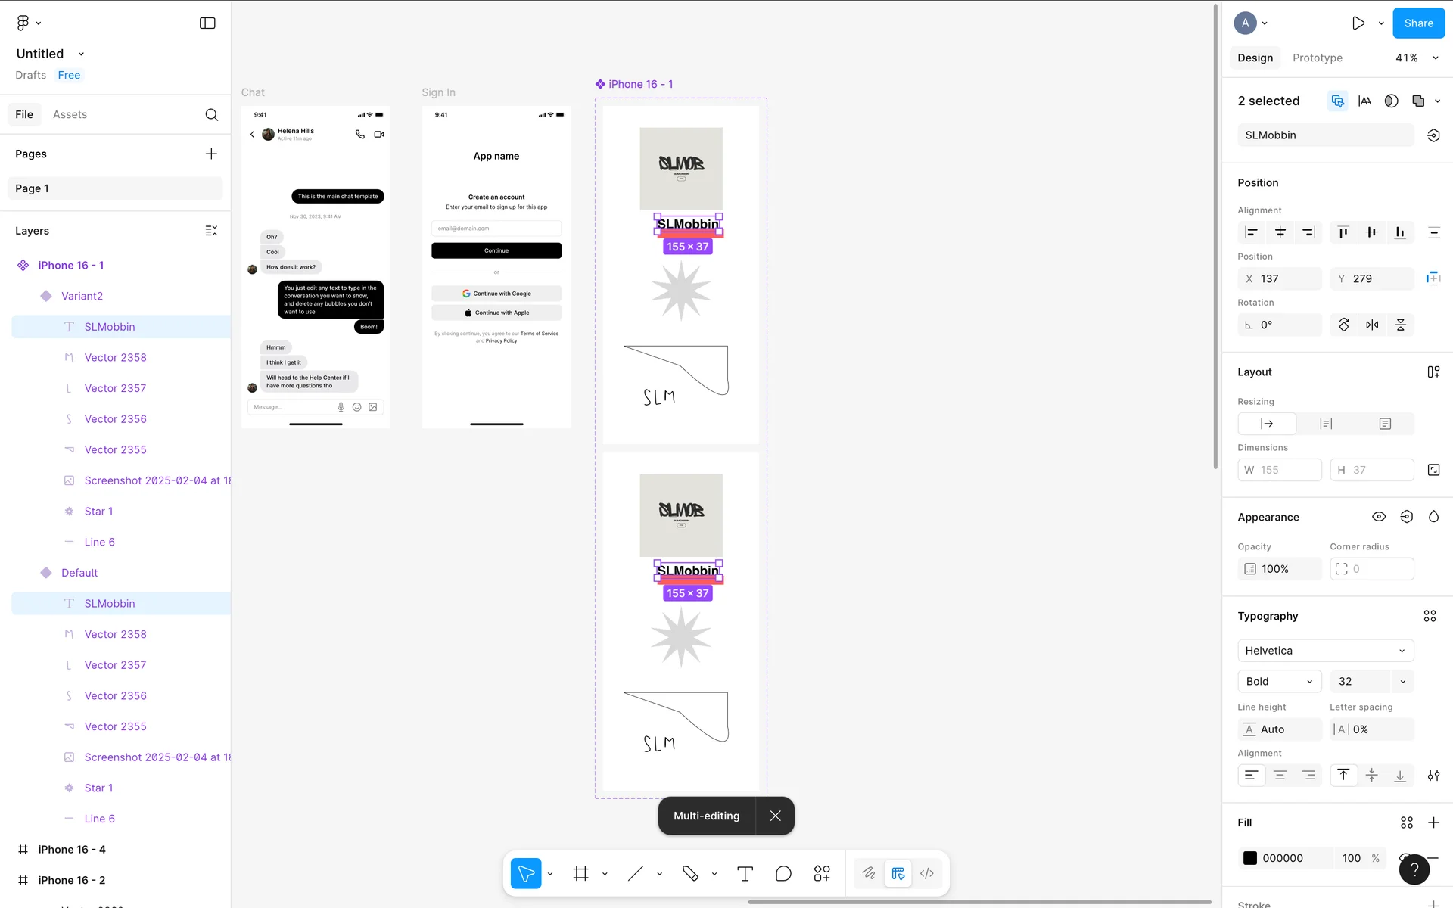This screenshot has width=1453, height=908.
Task: Open Dev Mode code toggle
Action: (927, 873)
